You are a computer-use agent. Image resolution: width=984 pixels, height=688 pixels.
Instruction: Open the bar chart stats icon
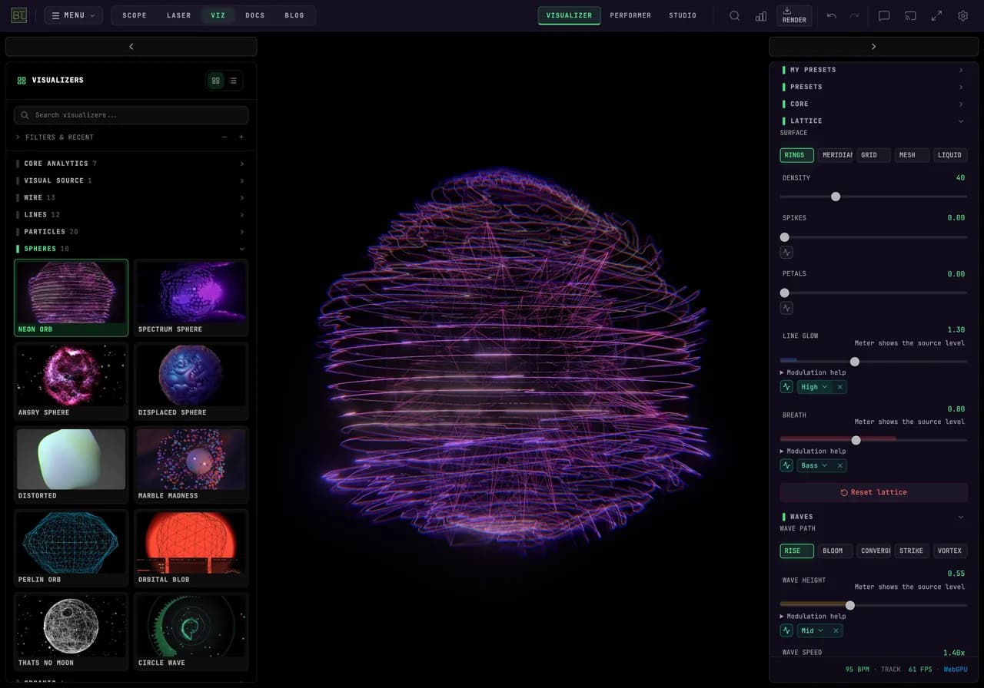click(x=760, y=15)
